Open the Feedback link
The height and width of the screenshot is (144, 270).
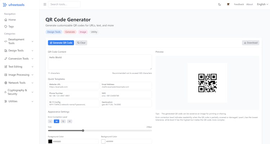[239, 4]
